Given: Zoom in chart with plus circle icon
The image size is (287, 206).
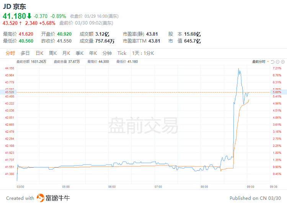Looking at the screenshot, I should (283, 62).
